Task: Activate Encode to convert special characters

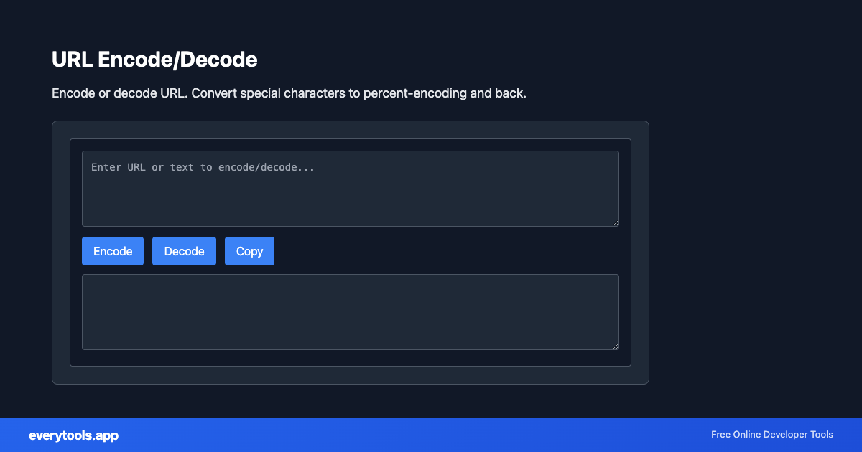Action: [112, 250]
